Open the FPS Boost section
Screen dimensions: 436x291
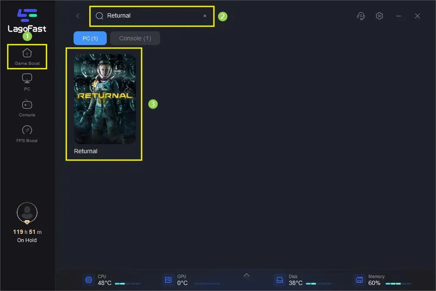(27, 134)
